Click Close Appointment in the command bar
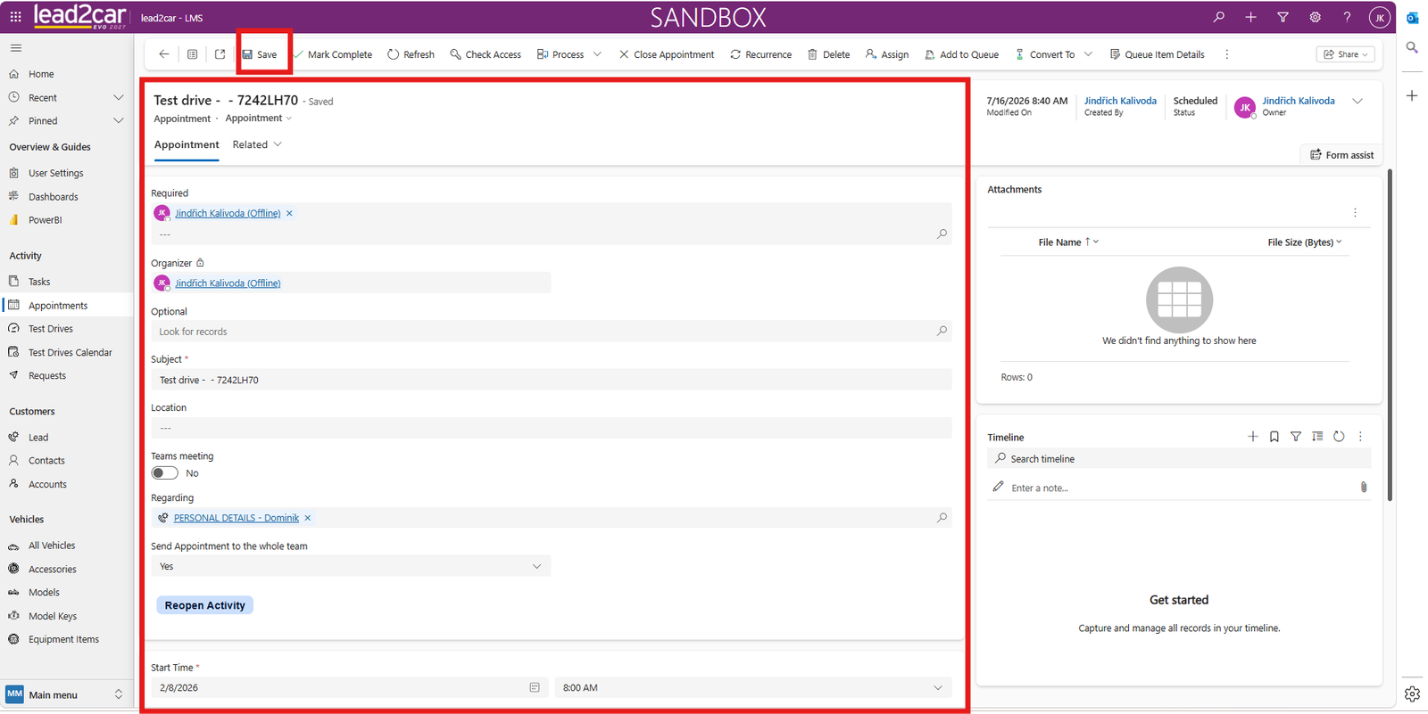Screen dimensions: 1428x714 666,54
